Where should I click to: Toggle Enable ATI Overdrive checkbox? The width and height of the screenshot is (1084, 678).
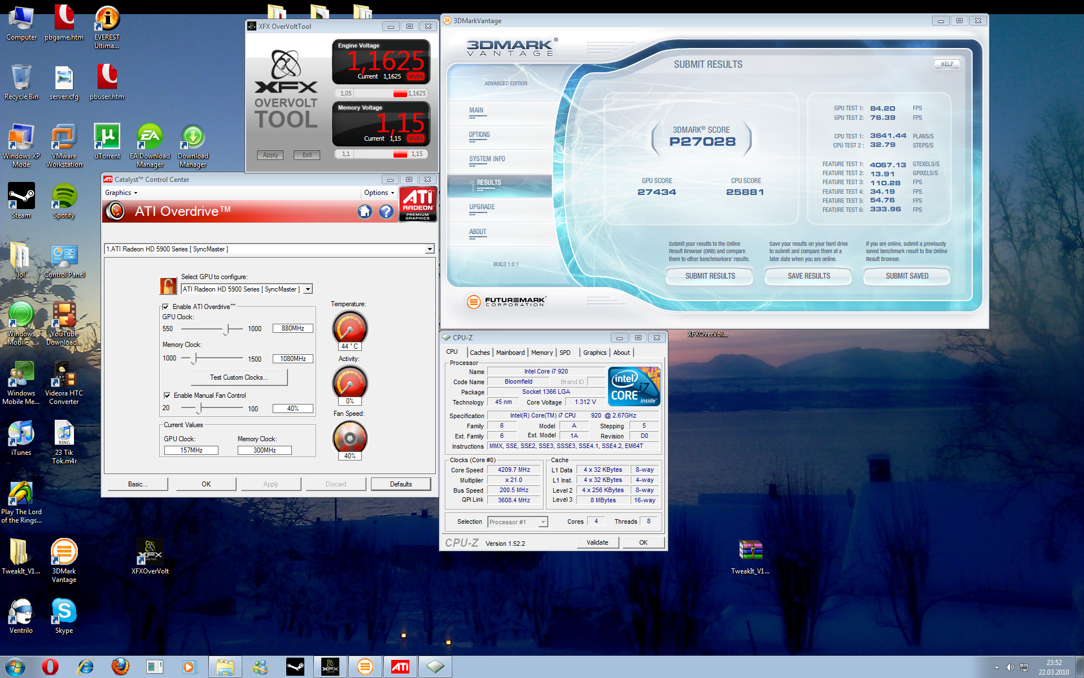166,307
